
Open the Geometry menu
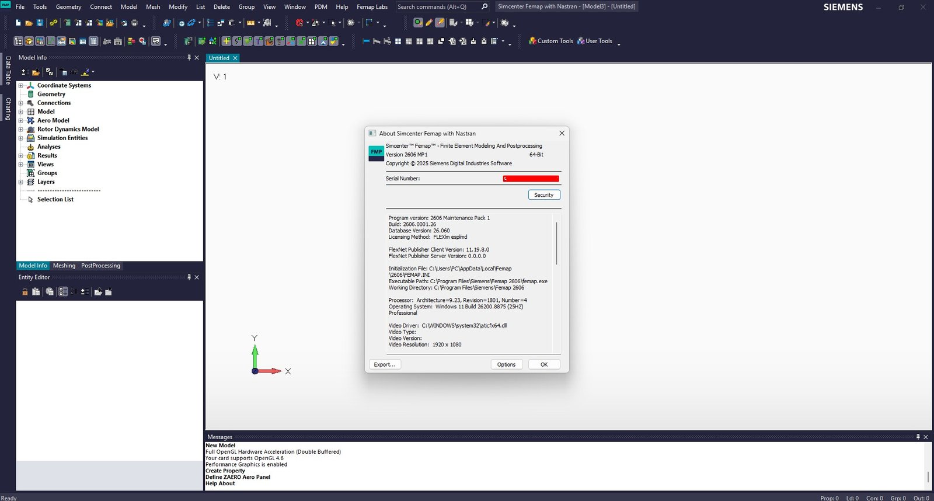(x=68, y=7)
